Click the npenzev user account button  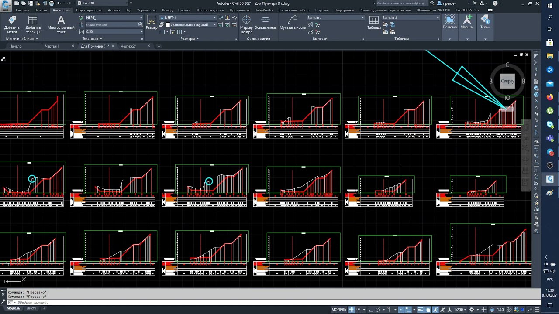pos(447,3)
